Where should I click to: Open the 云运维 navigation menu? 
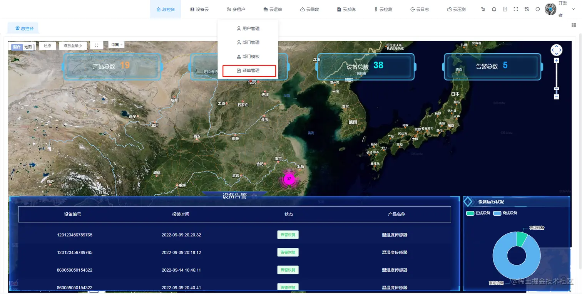(273, 9)
